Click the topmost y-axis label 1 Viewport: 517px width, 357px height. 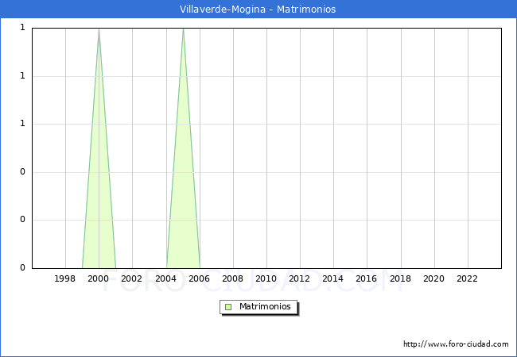[22, 28]
